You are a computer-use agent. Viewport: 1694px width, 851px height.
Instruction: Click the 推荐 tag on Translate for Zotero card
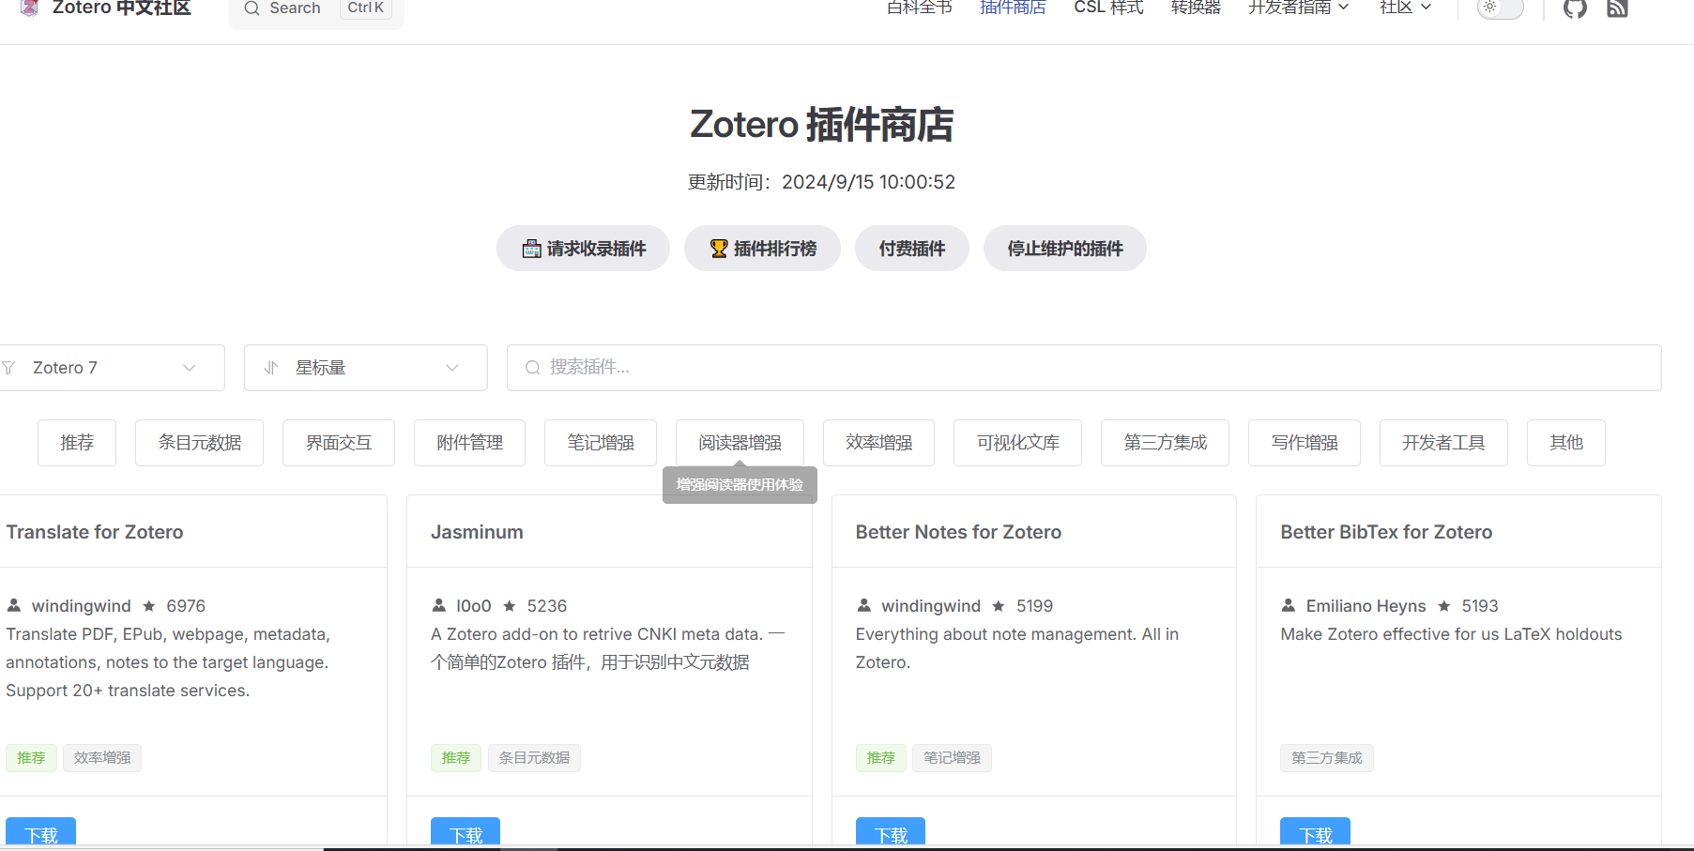(x=31, y=758)
